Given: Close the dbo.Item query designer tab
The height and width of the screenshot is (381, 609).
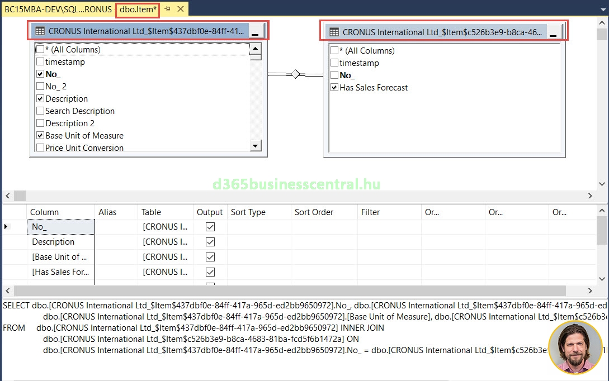Looking at the screenshot, I should 181,9.
